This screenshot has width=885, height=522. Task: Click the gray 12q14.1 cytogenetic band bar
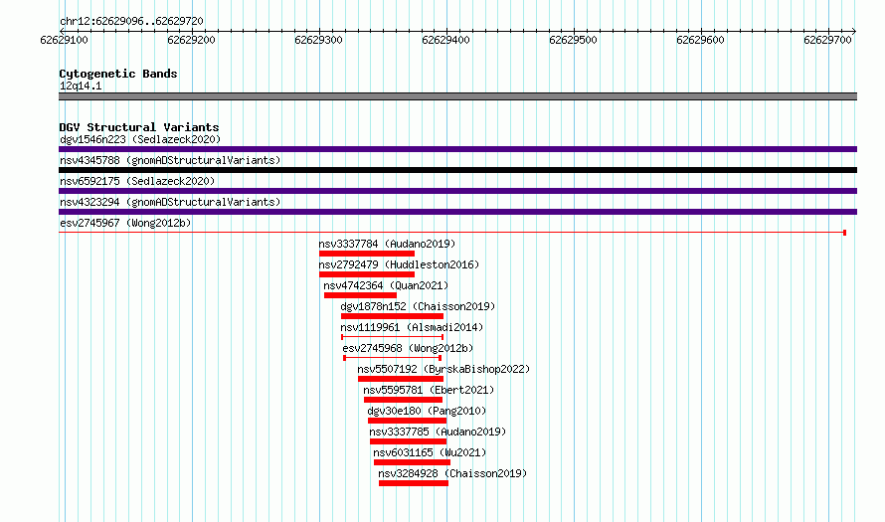coord(457,96)
